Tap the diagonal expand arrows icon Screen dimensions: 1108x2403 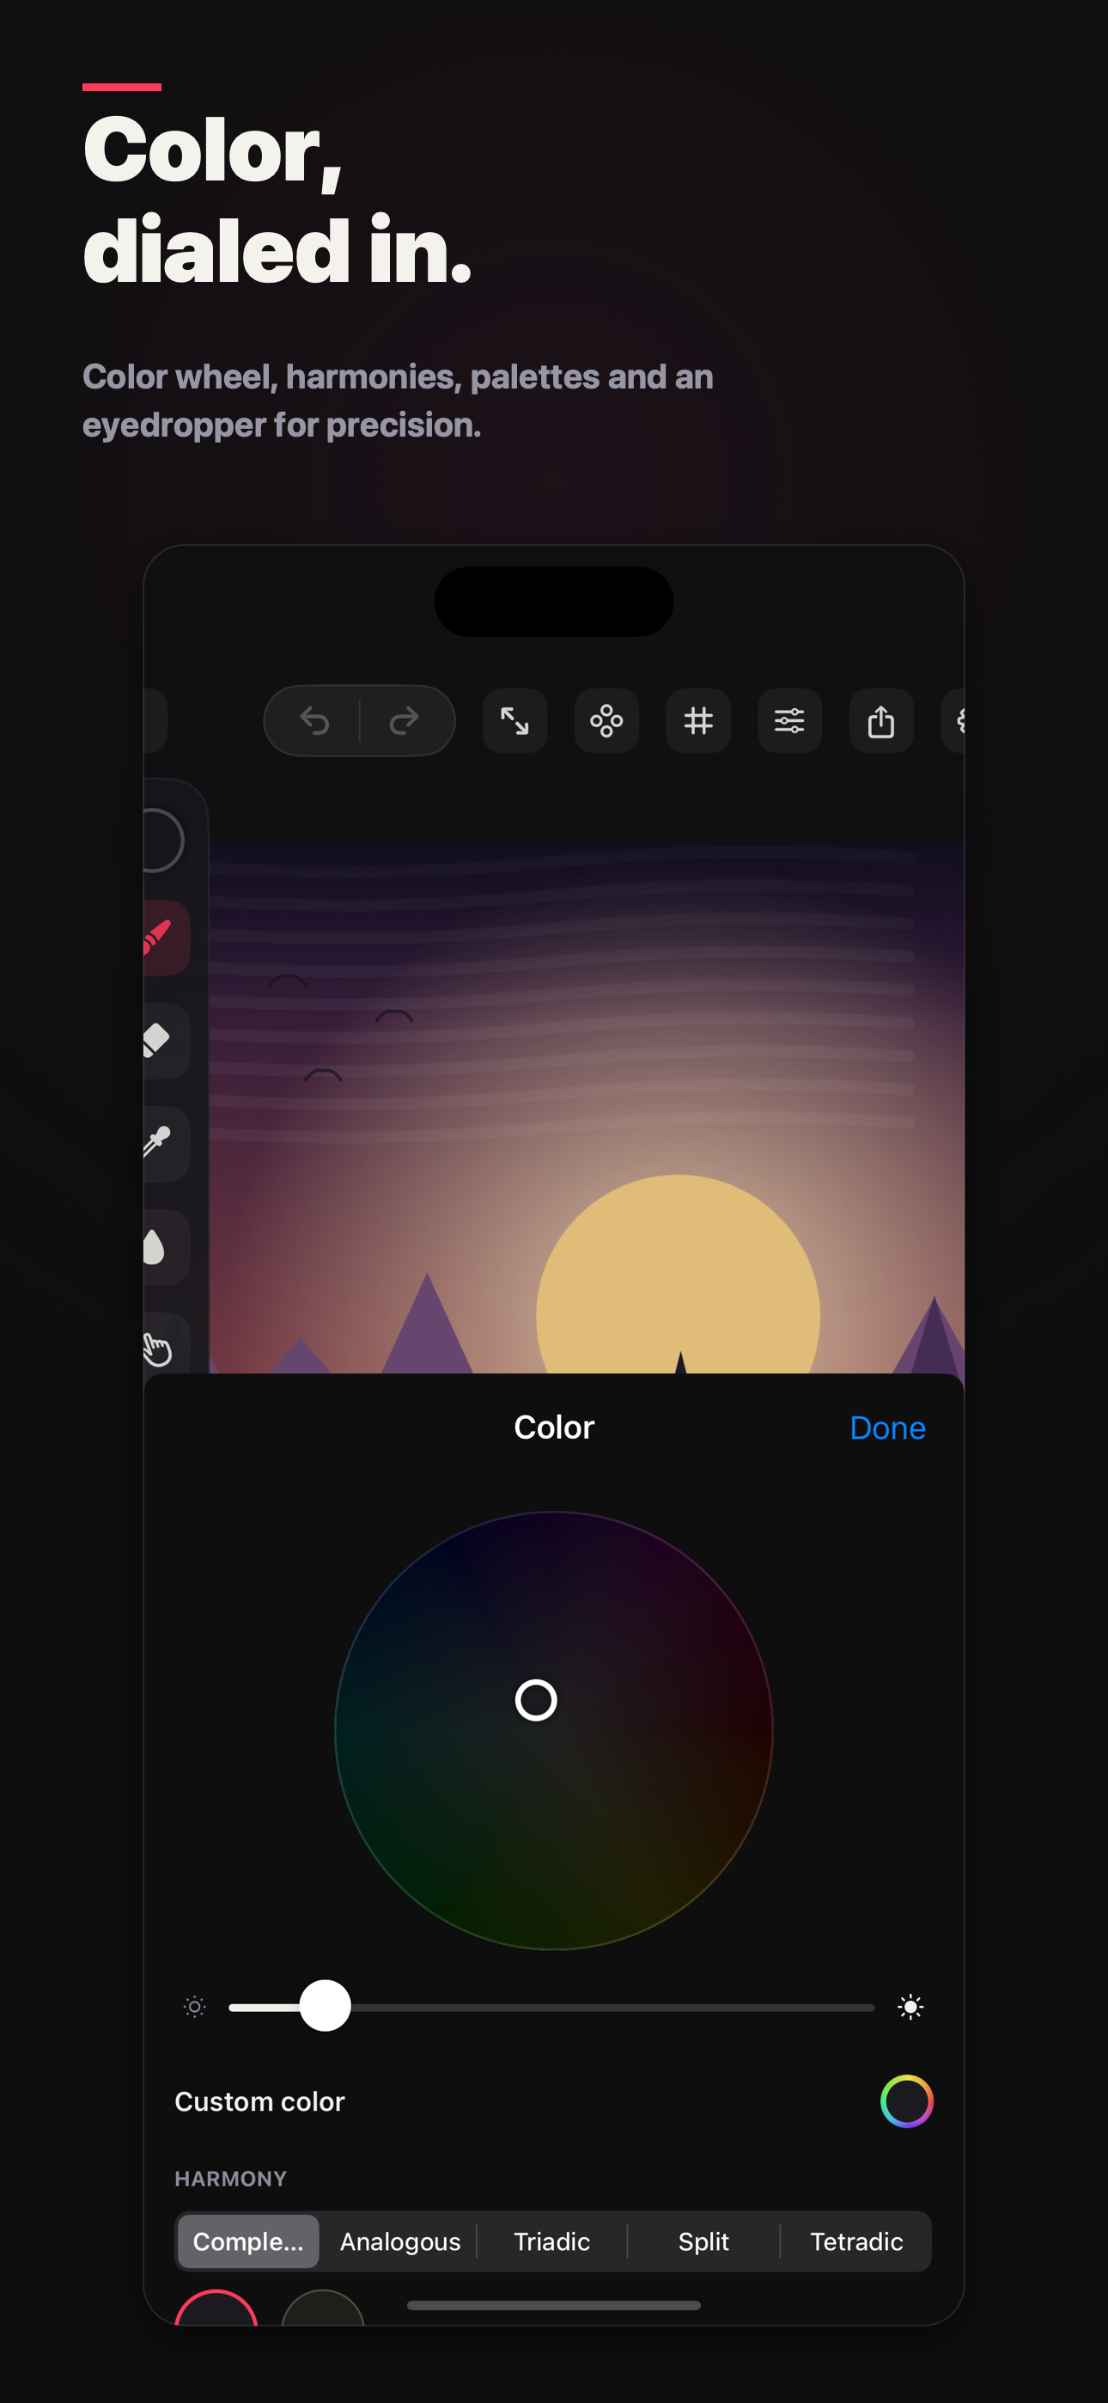click(514, 721)
